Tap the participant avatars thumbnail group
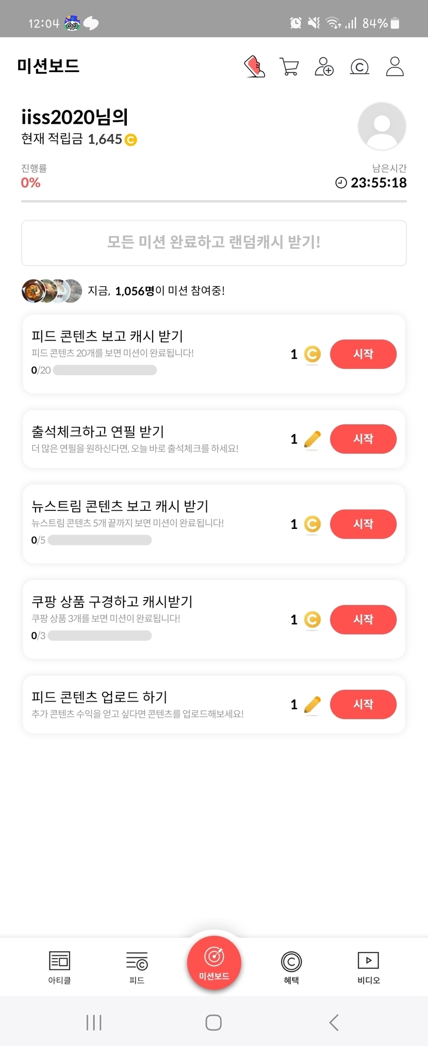428x1046 pixels. [x=52, y=291]
